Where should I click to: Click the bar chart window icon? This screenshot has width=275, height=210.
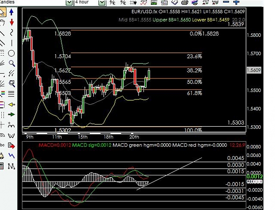(x=164, y=3)
